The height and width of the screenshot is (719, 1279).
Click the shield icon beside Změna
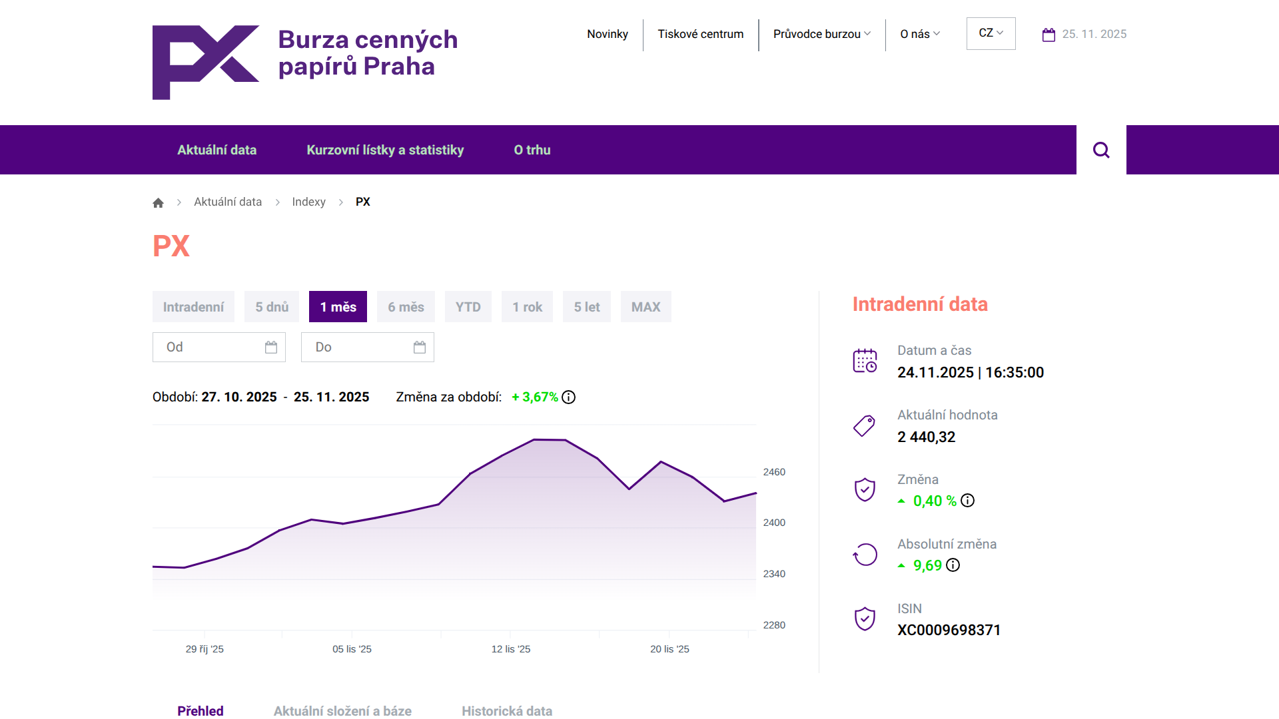pos(865,490)
